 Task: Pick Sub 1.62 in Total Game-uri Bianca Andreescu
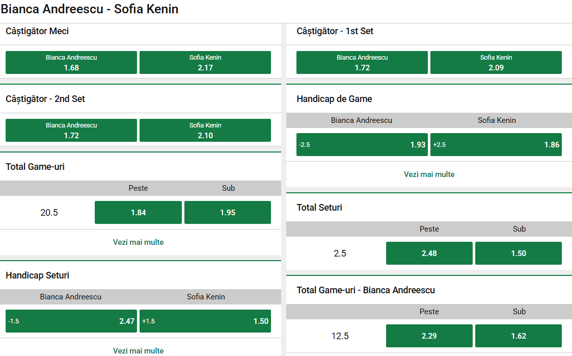[x=519, y=336]
